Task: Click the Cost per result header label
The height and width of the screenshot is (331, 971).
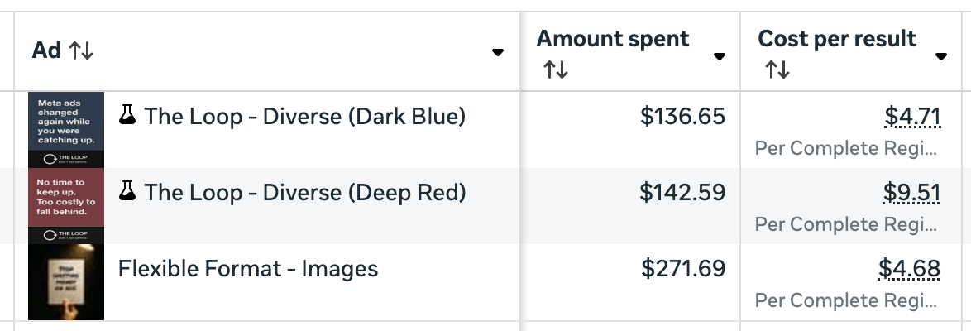Action: coord(837,39)
